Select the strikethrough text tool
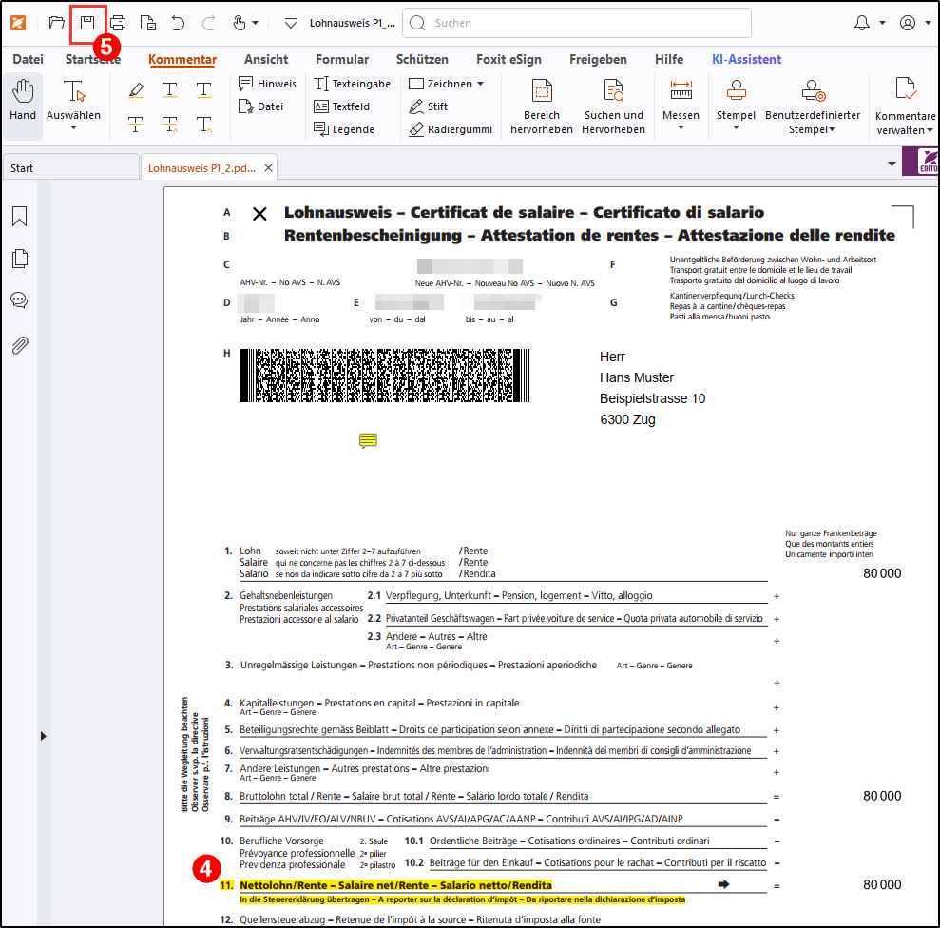The height and width of the screenshot is (928, 940). click(136, 125)
